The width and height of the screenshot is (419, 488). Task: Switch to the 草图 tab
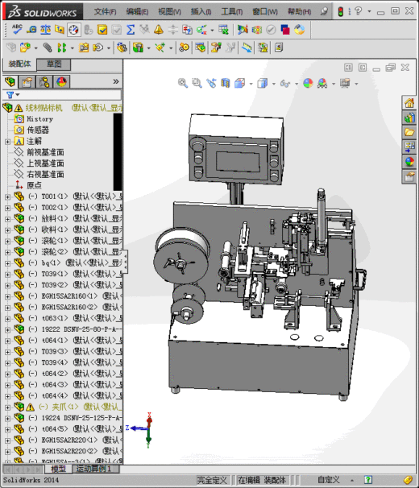click(53, 64)
